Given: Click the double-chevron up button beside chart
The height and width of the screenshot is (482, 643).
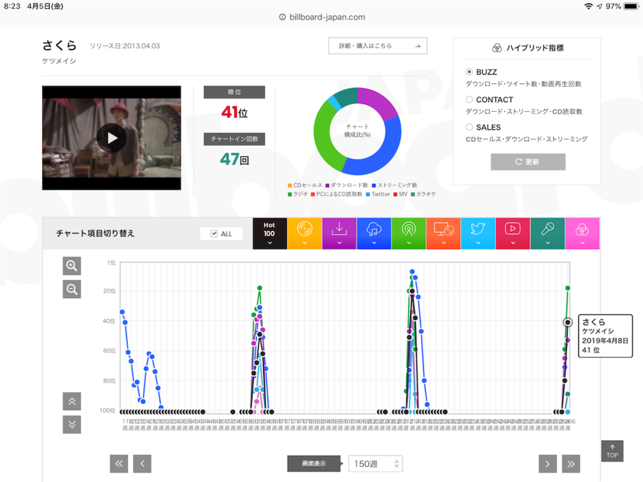Looking at the screenshot, I should point(72,401).
